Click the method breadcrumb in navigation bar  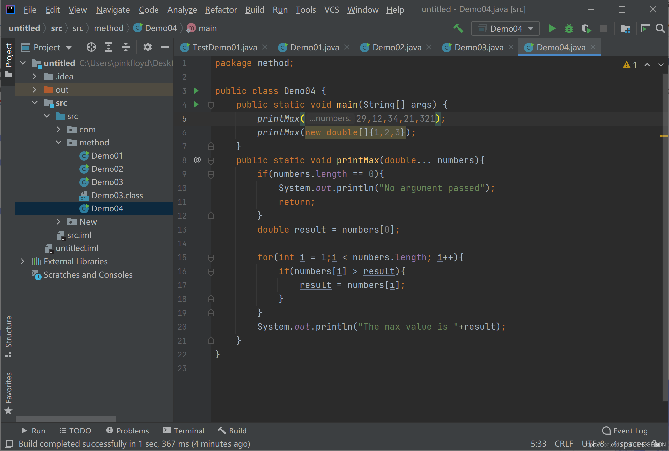point(109,28)
